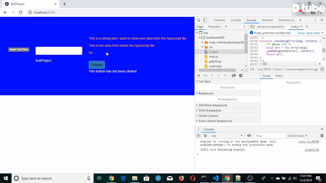Click the step into icon
Screen dimensions: 326x183
212,76
